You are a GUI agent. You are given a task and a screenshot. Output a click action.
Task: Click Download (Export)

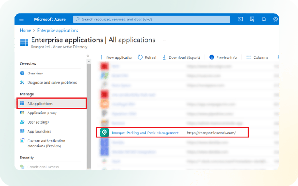[181, 57]
